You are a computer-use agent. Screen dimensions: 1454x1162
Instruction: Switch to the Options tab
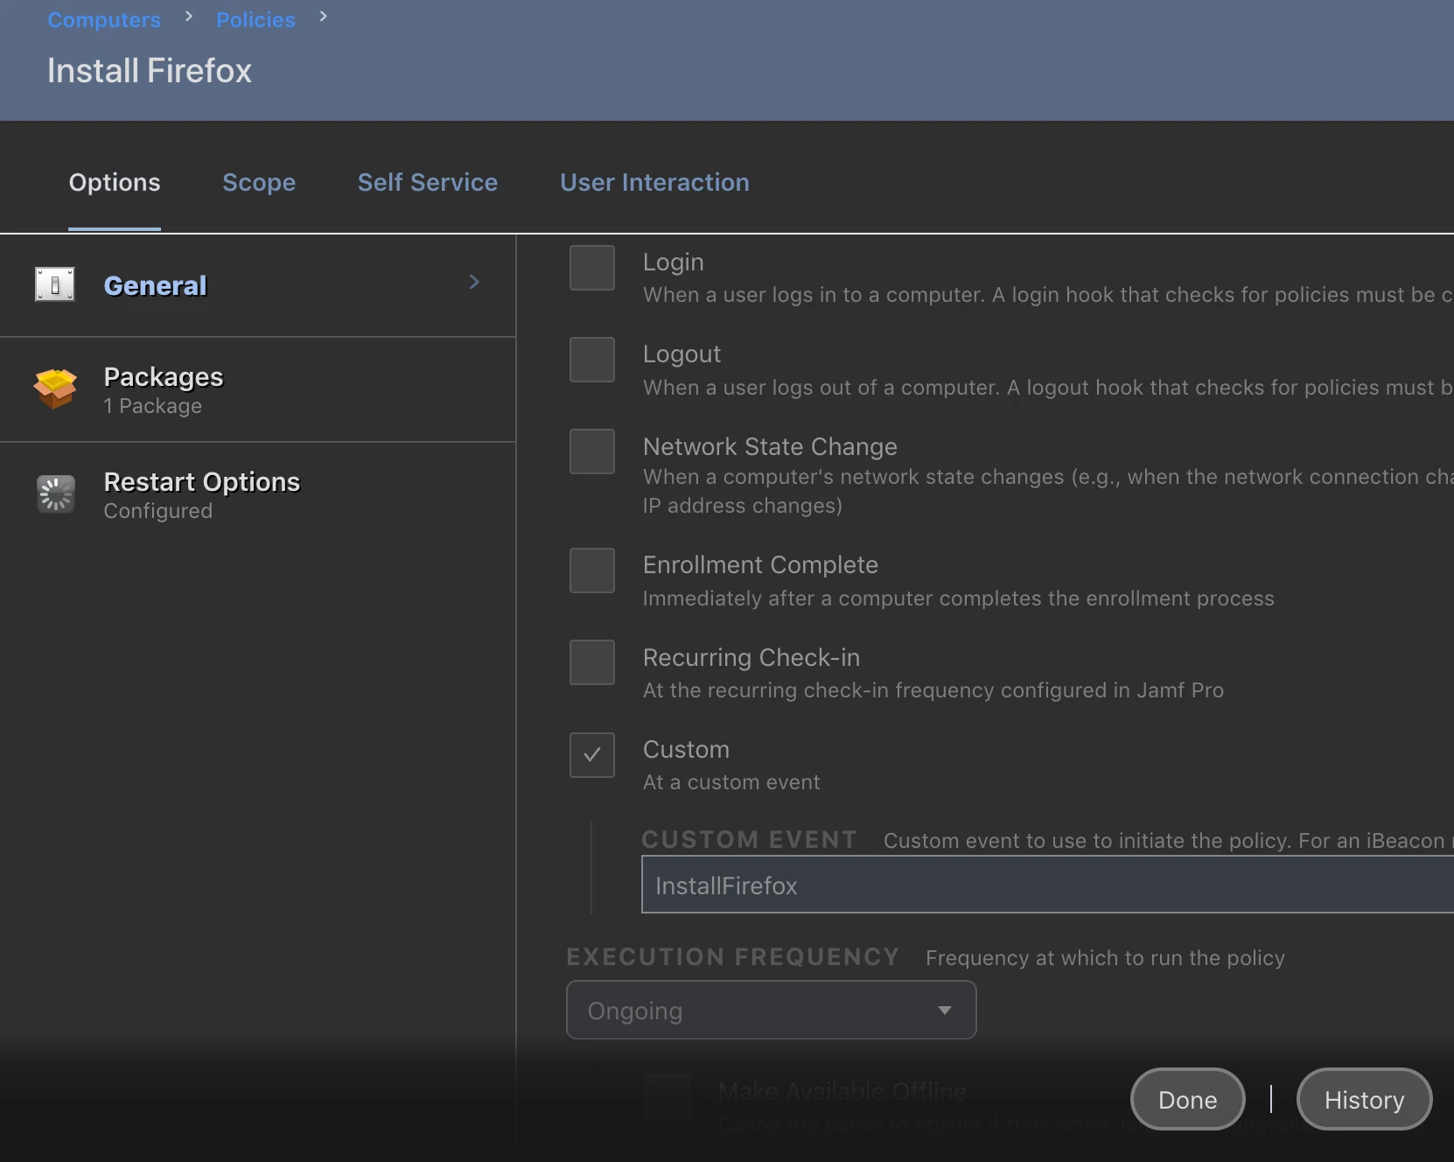(115, 182)
